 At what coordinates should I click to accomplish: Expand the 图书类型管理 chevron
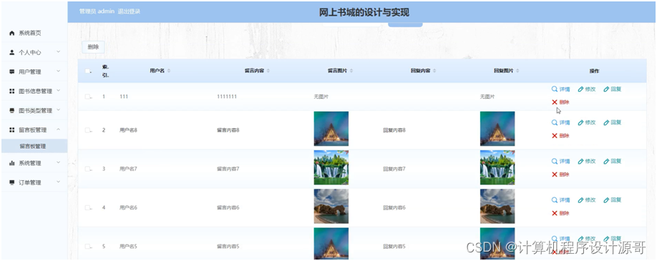click(x=58, y=110)
